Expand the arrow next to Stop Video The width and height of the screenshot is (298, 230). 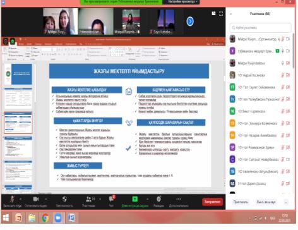coord(46,199)
